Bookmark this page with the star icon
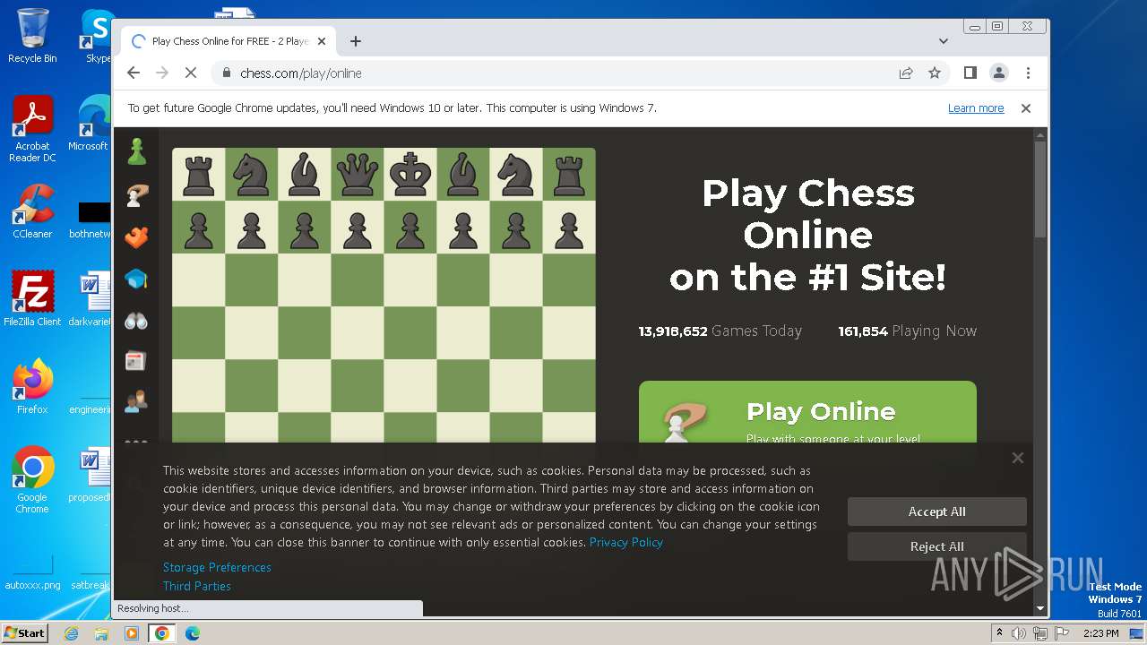This screenshot has height=645, width=1147. pos(935,73)
